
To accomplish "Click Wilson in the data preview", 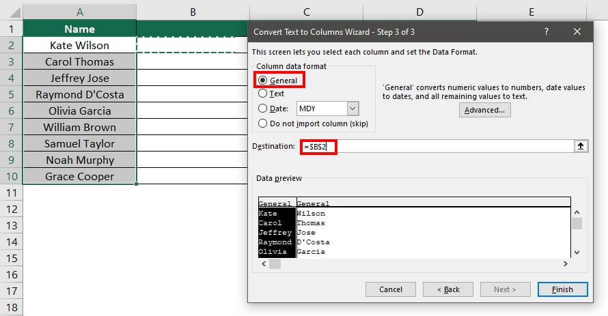I will click(311, 214).
